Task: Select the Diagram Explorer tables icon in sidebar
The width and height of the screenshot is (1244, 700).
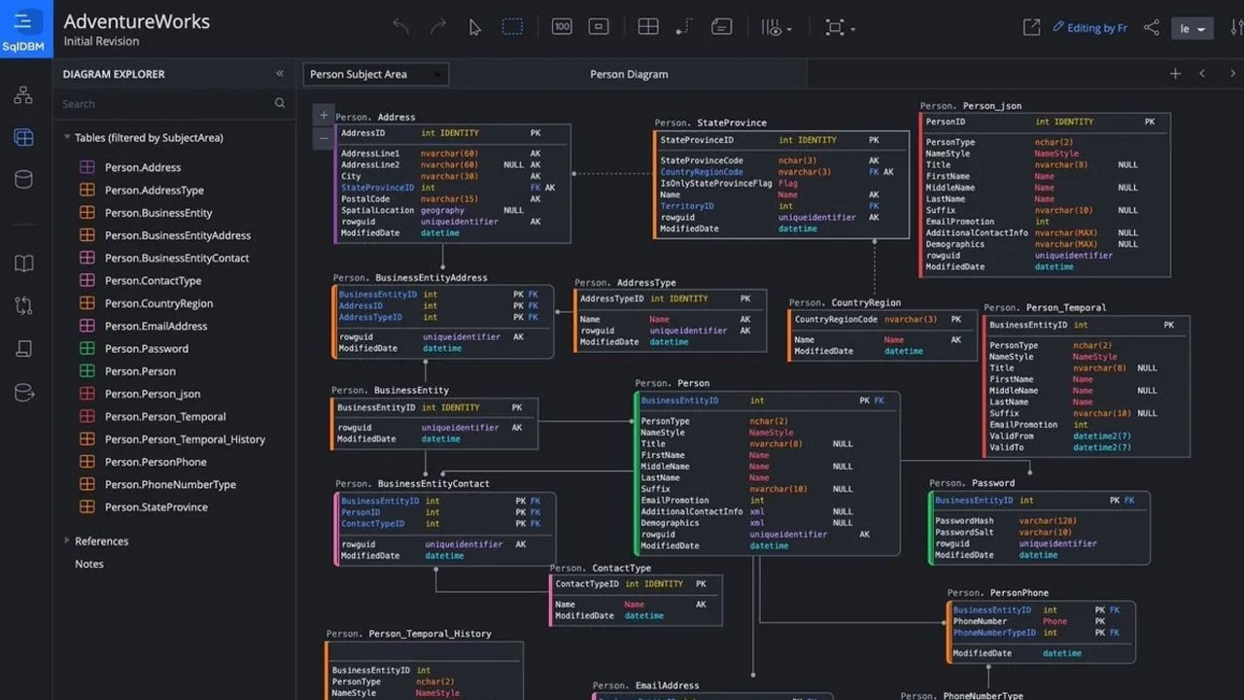Action: coord(23,138)
